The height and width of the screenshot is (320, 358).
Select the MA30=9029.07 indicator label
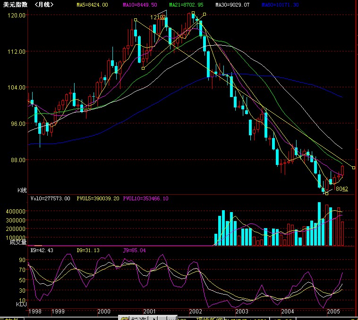click(x=232, y=5)
